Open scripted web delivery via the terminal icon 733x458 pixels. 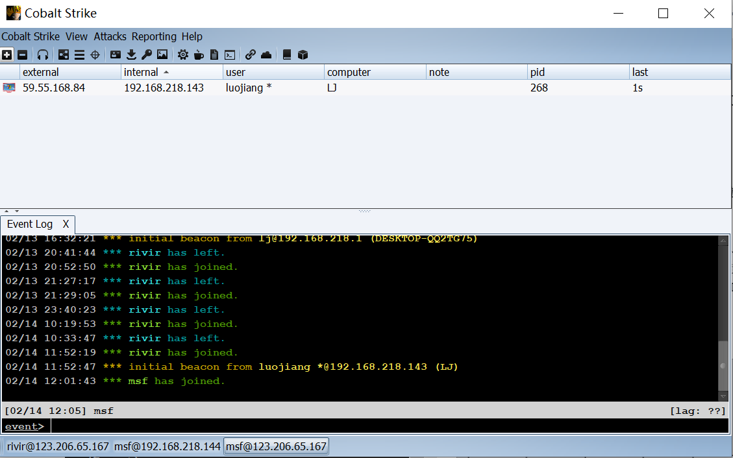[230, 55]
